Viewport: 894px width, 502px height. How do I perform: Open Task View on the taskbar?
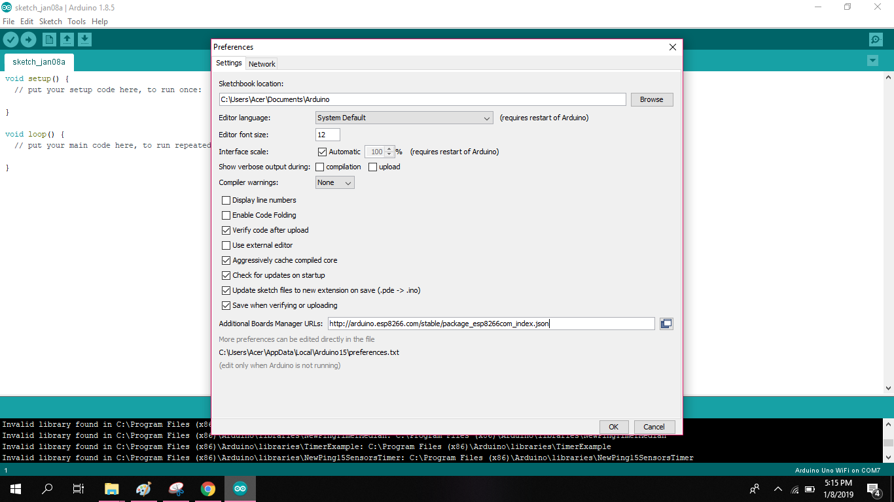click(79, 489)
